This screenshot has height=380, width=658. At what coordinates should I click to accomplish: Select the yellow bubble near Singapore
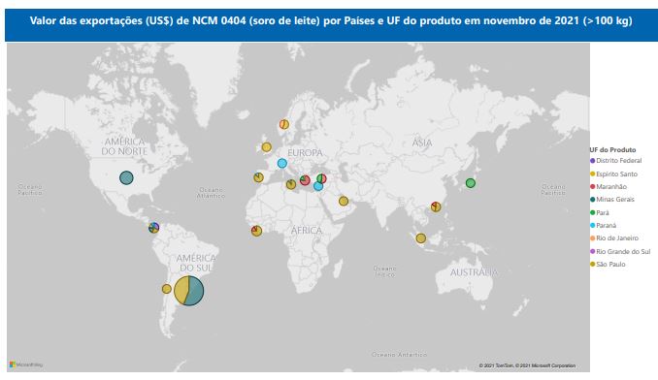pyautogui.click(x=421, y=237)
